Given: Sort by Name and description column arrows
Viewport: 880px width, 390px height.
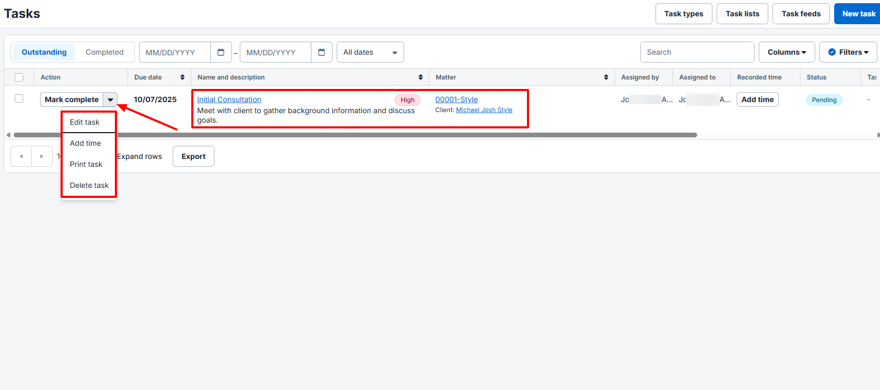Looking at the screenshot, I should coord(421,77).
